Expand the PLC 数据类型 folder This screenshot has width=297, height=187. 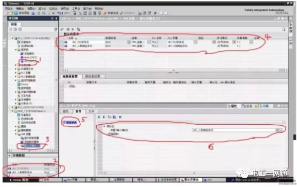tap(16, 77)
